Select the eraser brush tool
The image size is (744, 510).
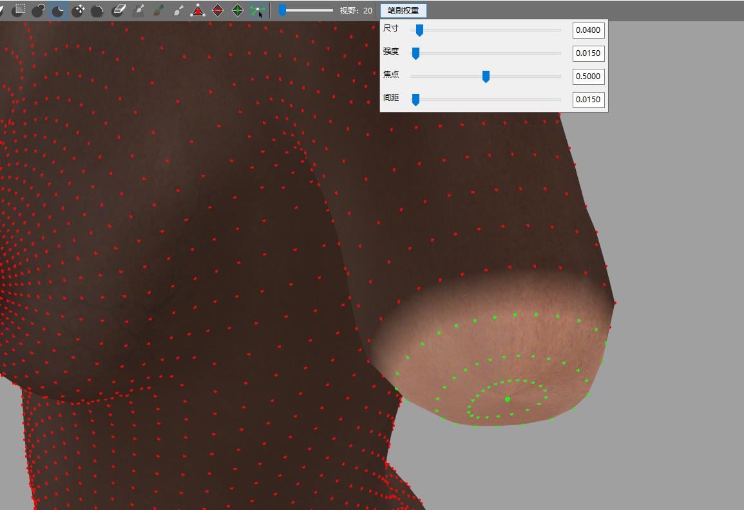click(x=118, y=10)
